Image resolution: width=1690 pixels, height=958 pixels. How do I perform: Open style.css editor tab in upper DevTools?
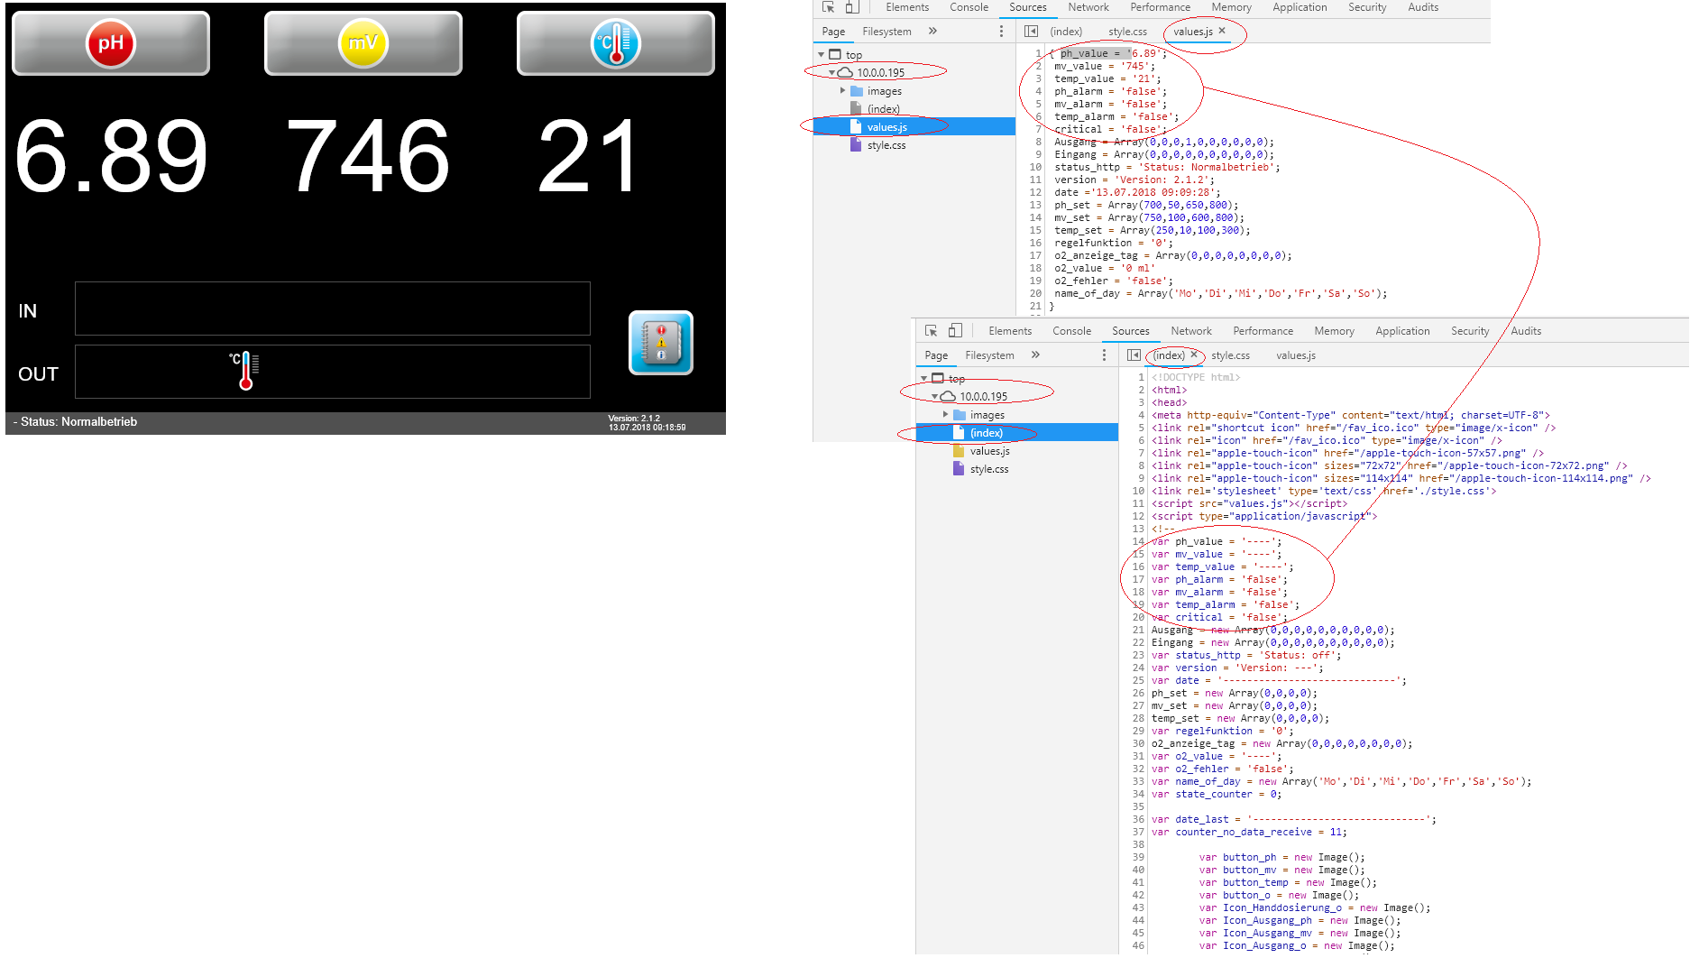click(1127, 32)
